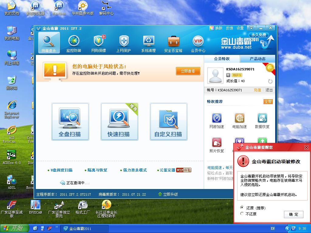
Task: Open 网购保镖 shopping protection
Action: click(x=99, y=43)
